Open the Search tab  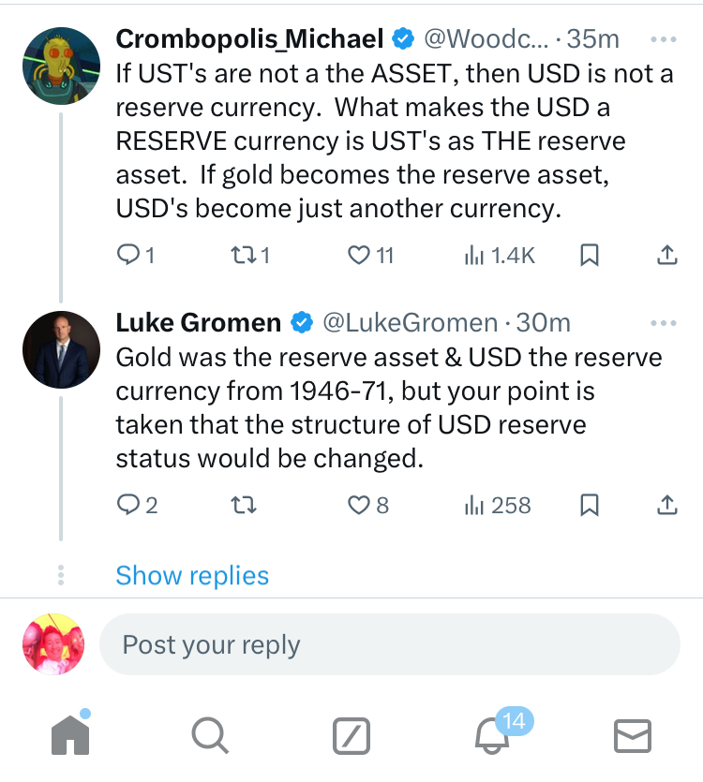point(211,735)
